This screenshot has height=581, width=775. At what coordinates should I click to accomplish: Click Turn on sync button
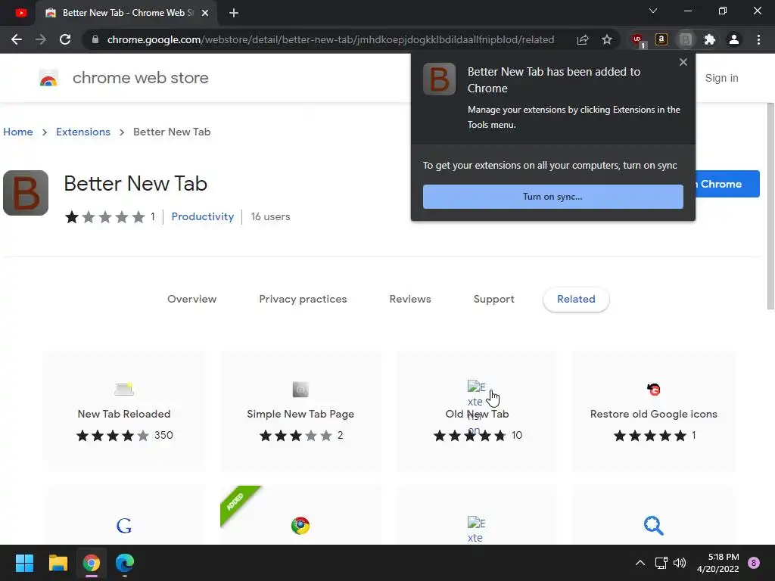pyautogui.click(x=553, y=197)
